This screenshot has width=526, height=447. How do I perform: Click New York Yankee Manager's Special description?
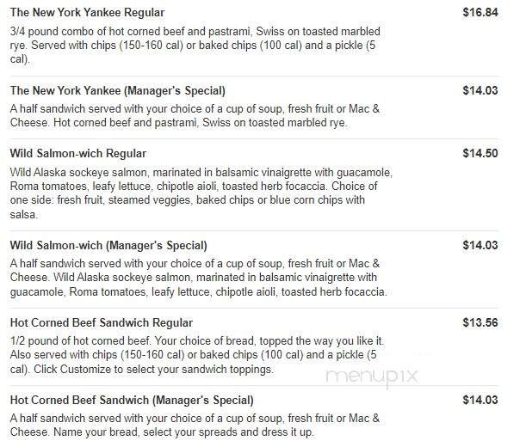tap(195, 115)
